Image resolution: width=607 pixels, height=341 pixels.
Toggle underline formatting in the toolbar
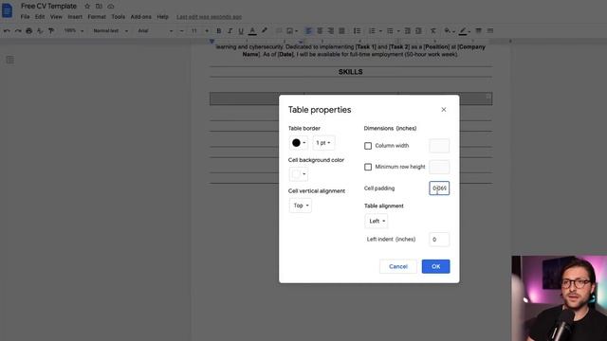tap(241, 31)
